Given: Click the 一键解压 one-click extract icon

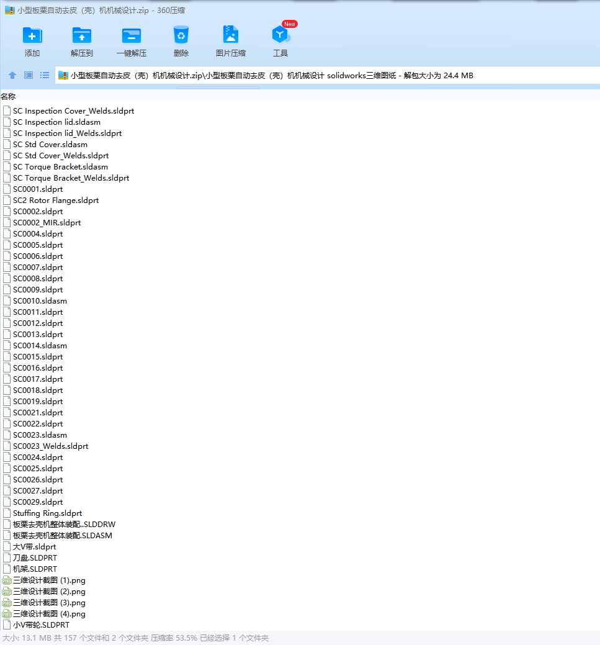Looking at the screenshot, I should pos(132,35).
